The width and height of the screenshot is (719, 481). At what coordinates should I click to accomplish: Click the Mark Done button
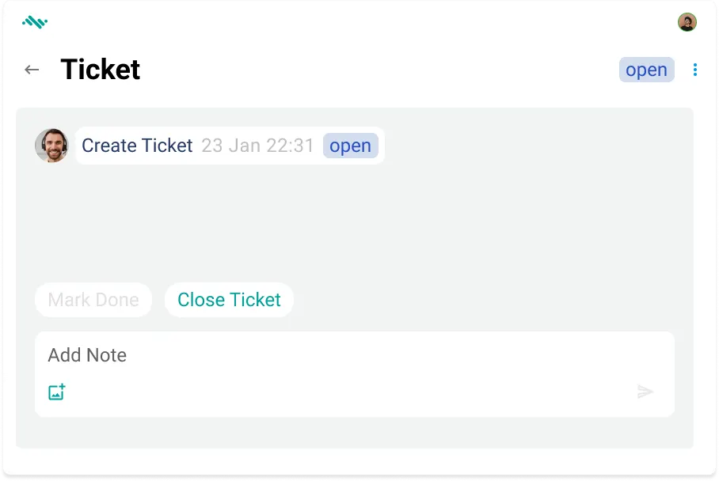click(93, 300)
